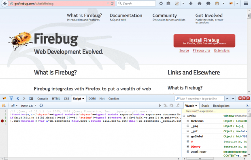Show the Firebug command line popup

pyautogui.click(x=31, y=98)
